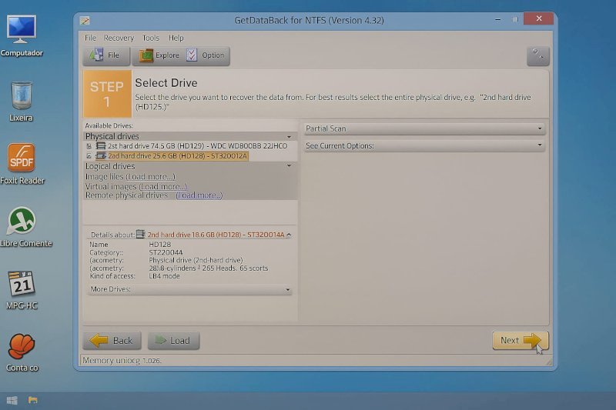Click the File toolbar button
Screen dimensions: 616x410
pyautogui.click(x=105, y=55)
